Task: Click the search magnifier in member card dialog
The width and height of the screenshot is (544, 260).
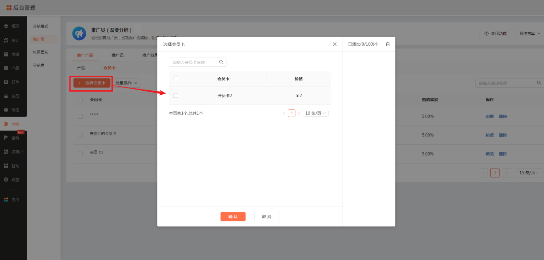Action: [x=221, y=62]
